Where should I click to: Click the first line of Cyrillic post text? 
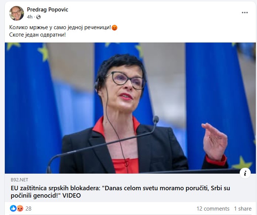[x=60, y=27]
